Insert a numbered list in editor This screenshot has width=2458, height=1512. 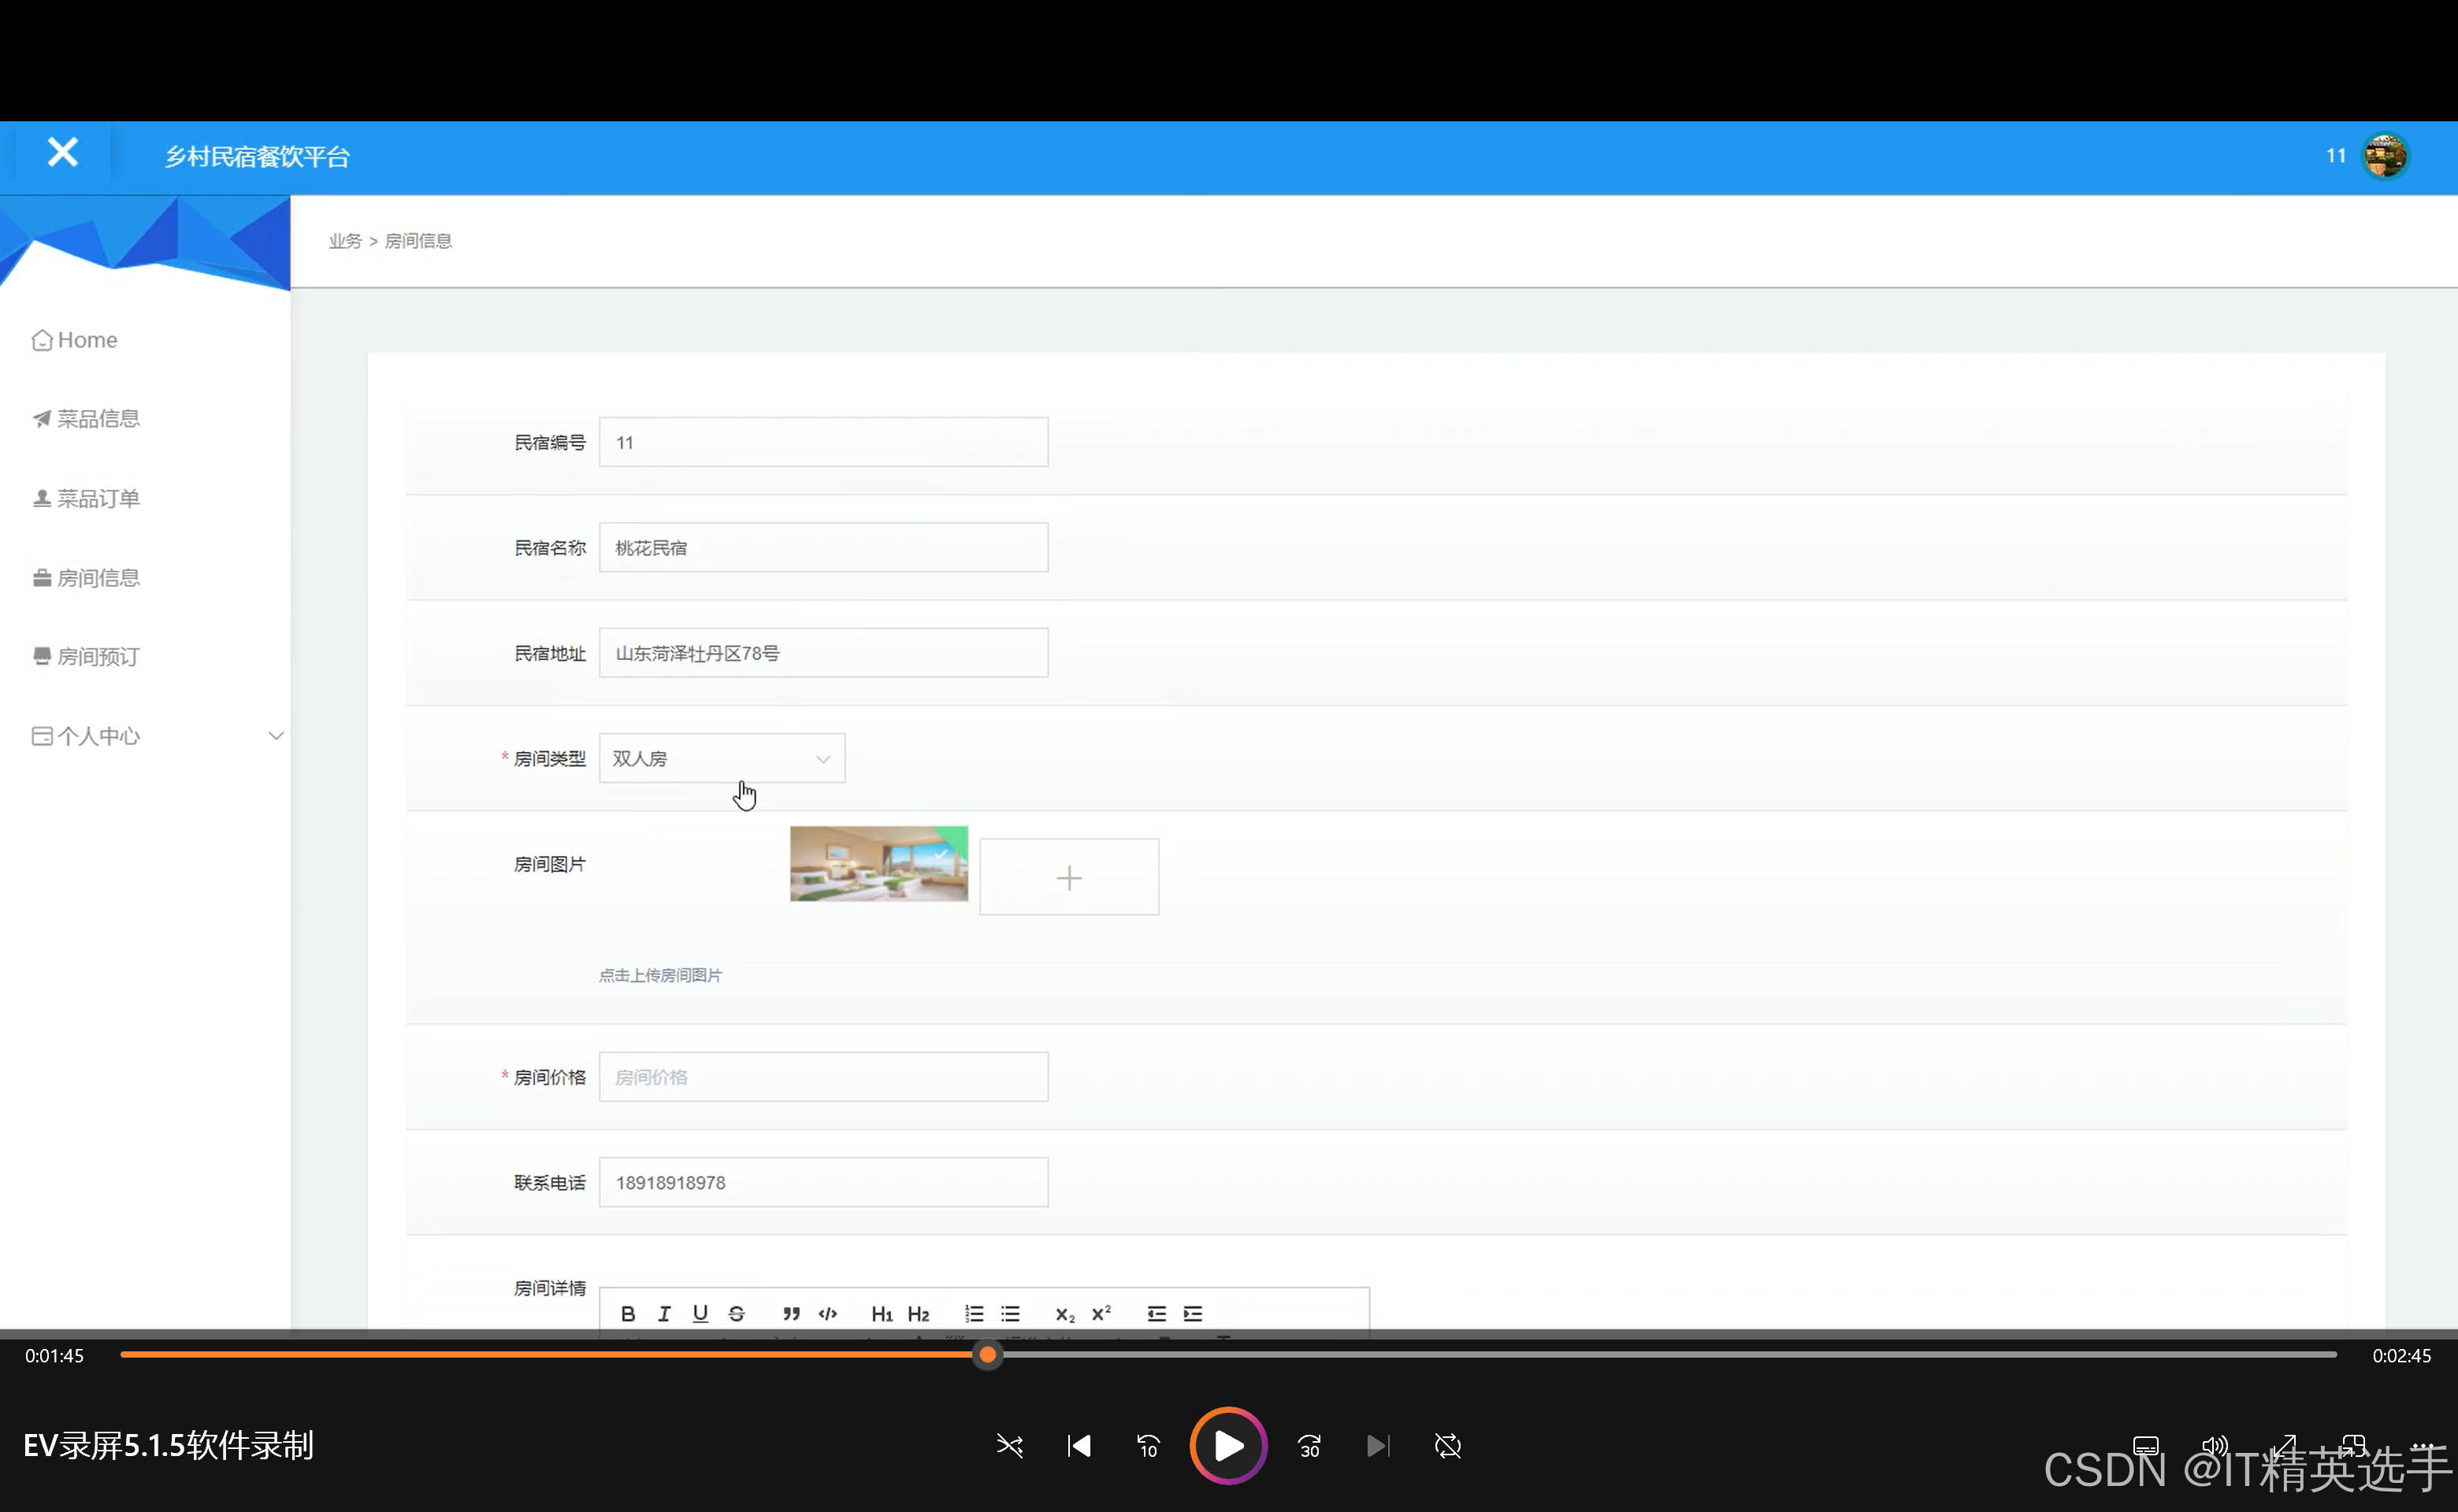pos(974,1313)
